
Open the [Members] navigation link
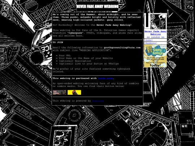[151, 43]
